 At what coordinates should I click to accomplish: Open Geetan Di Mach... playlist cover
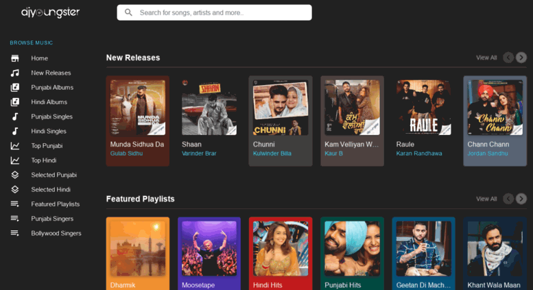[x=423, y=249]
